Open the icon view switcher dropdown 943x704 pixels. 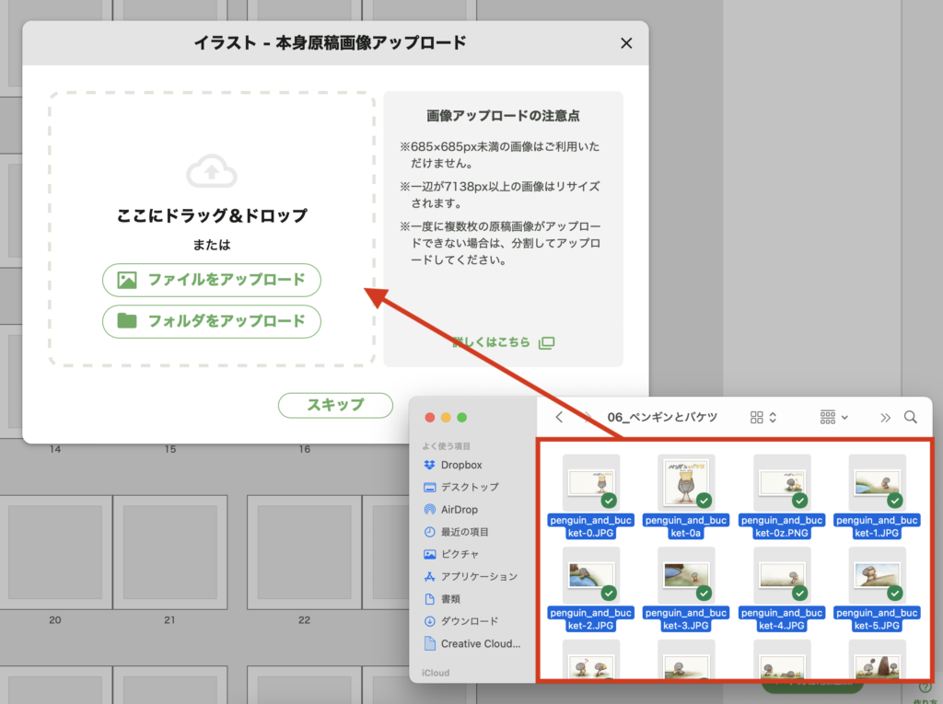click(763, 417)
